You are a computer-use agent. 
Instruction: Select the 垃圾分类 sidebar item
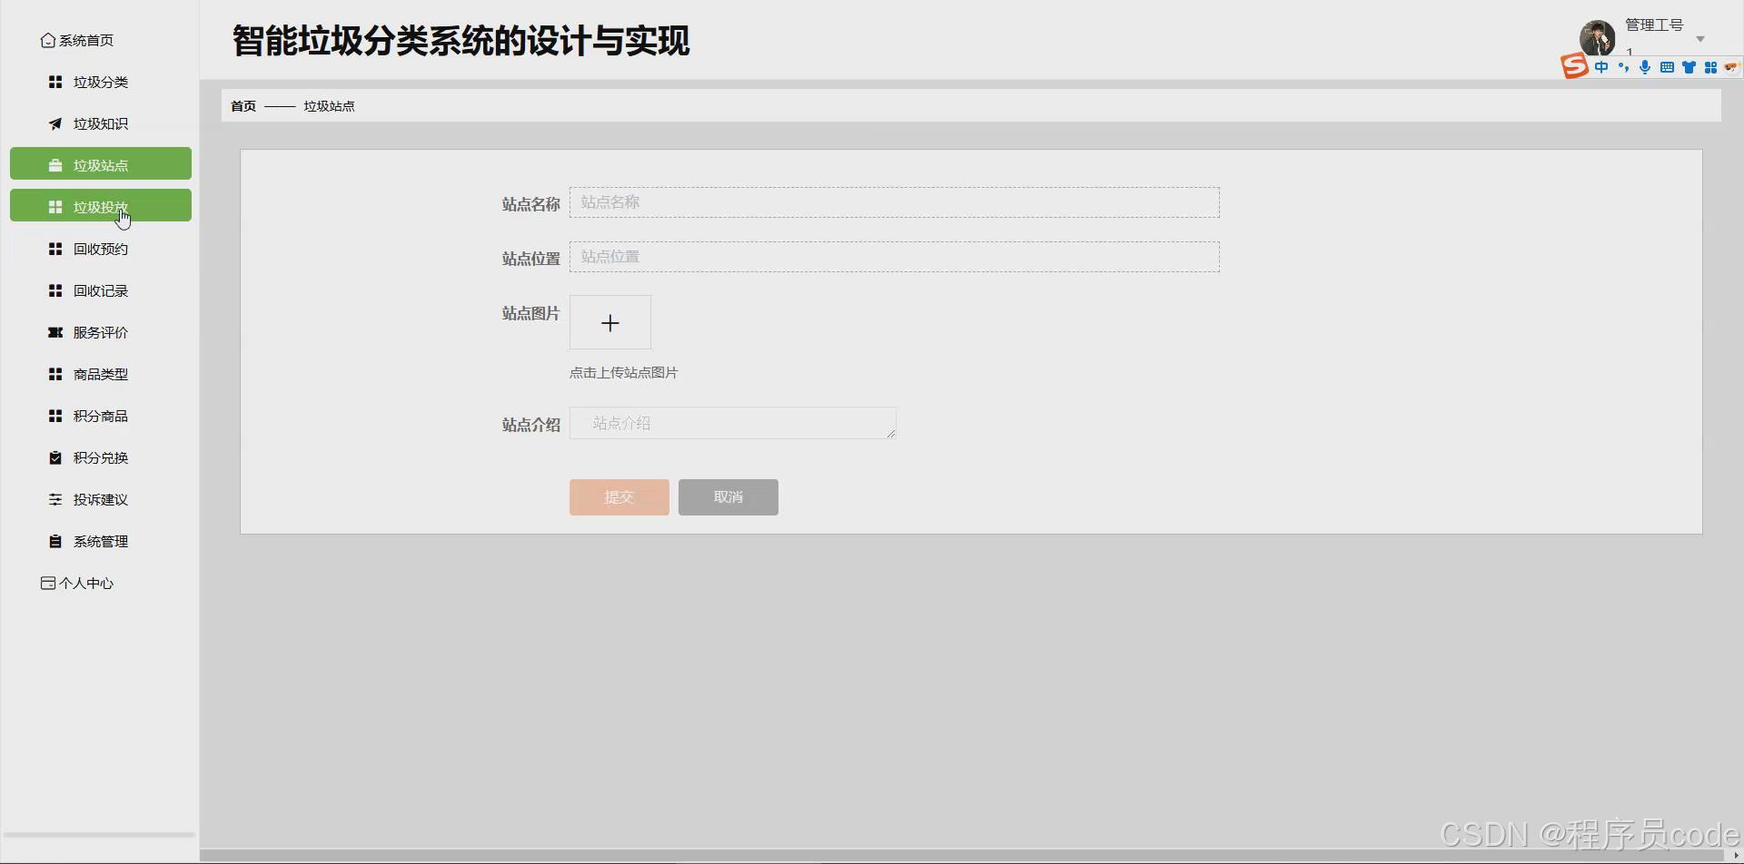tap(100, 82)
